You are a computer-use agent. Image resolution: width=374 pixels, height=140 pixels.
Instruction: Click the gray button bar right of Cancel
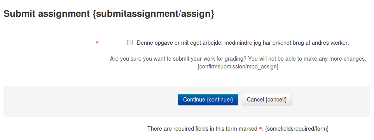point(330,101)
